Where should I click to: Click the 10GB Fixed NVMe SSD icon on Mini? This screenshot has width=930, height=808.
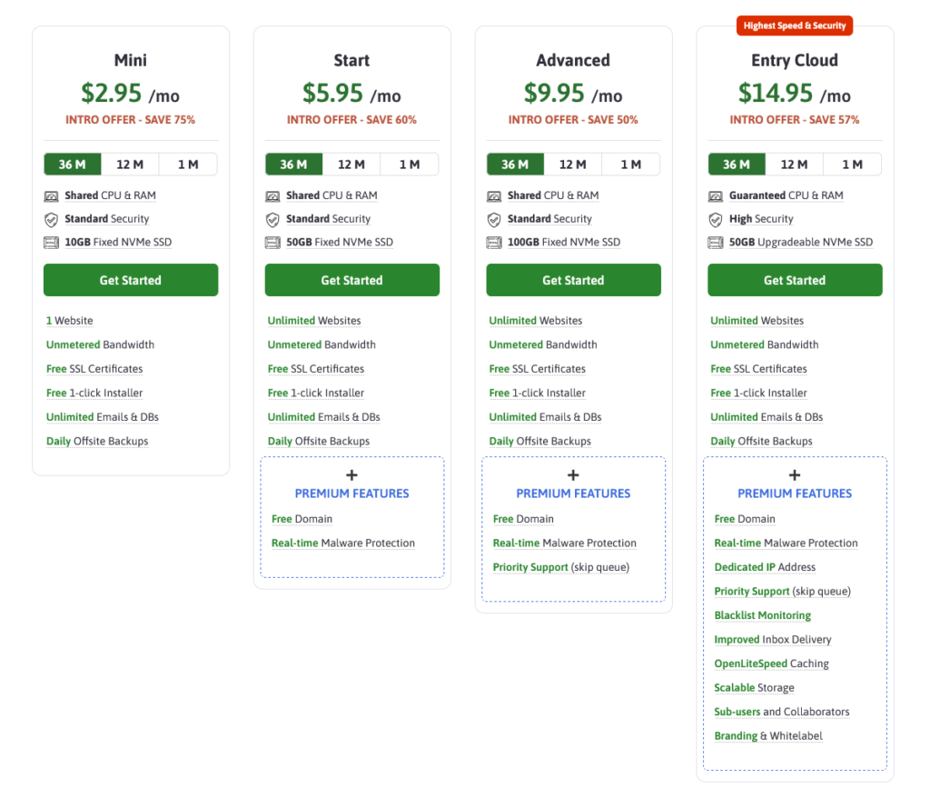click(51, 242)
